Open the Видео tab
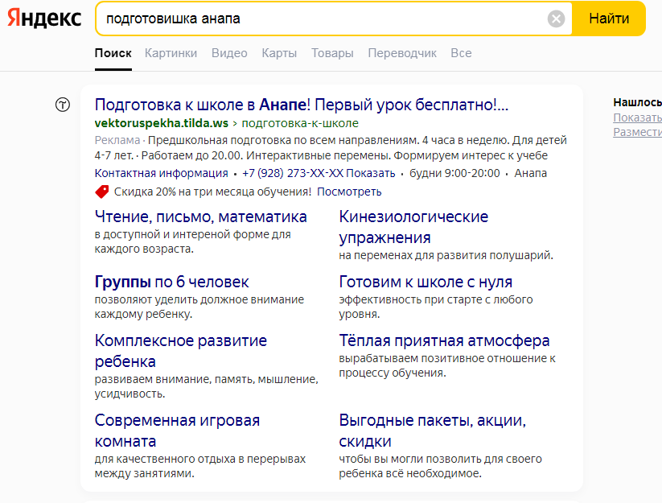Image resolution: width=662 pixels, height=503 pixels. pyautogui.click(x=229, y=53)
